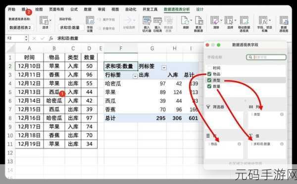Expand the 清除 dropdown arrow

(221, 20)
